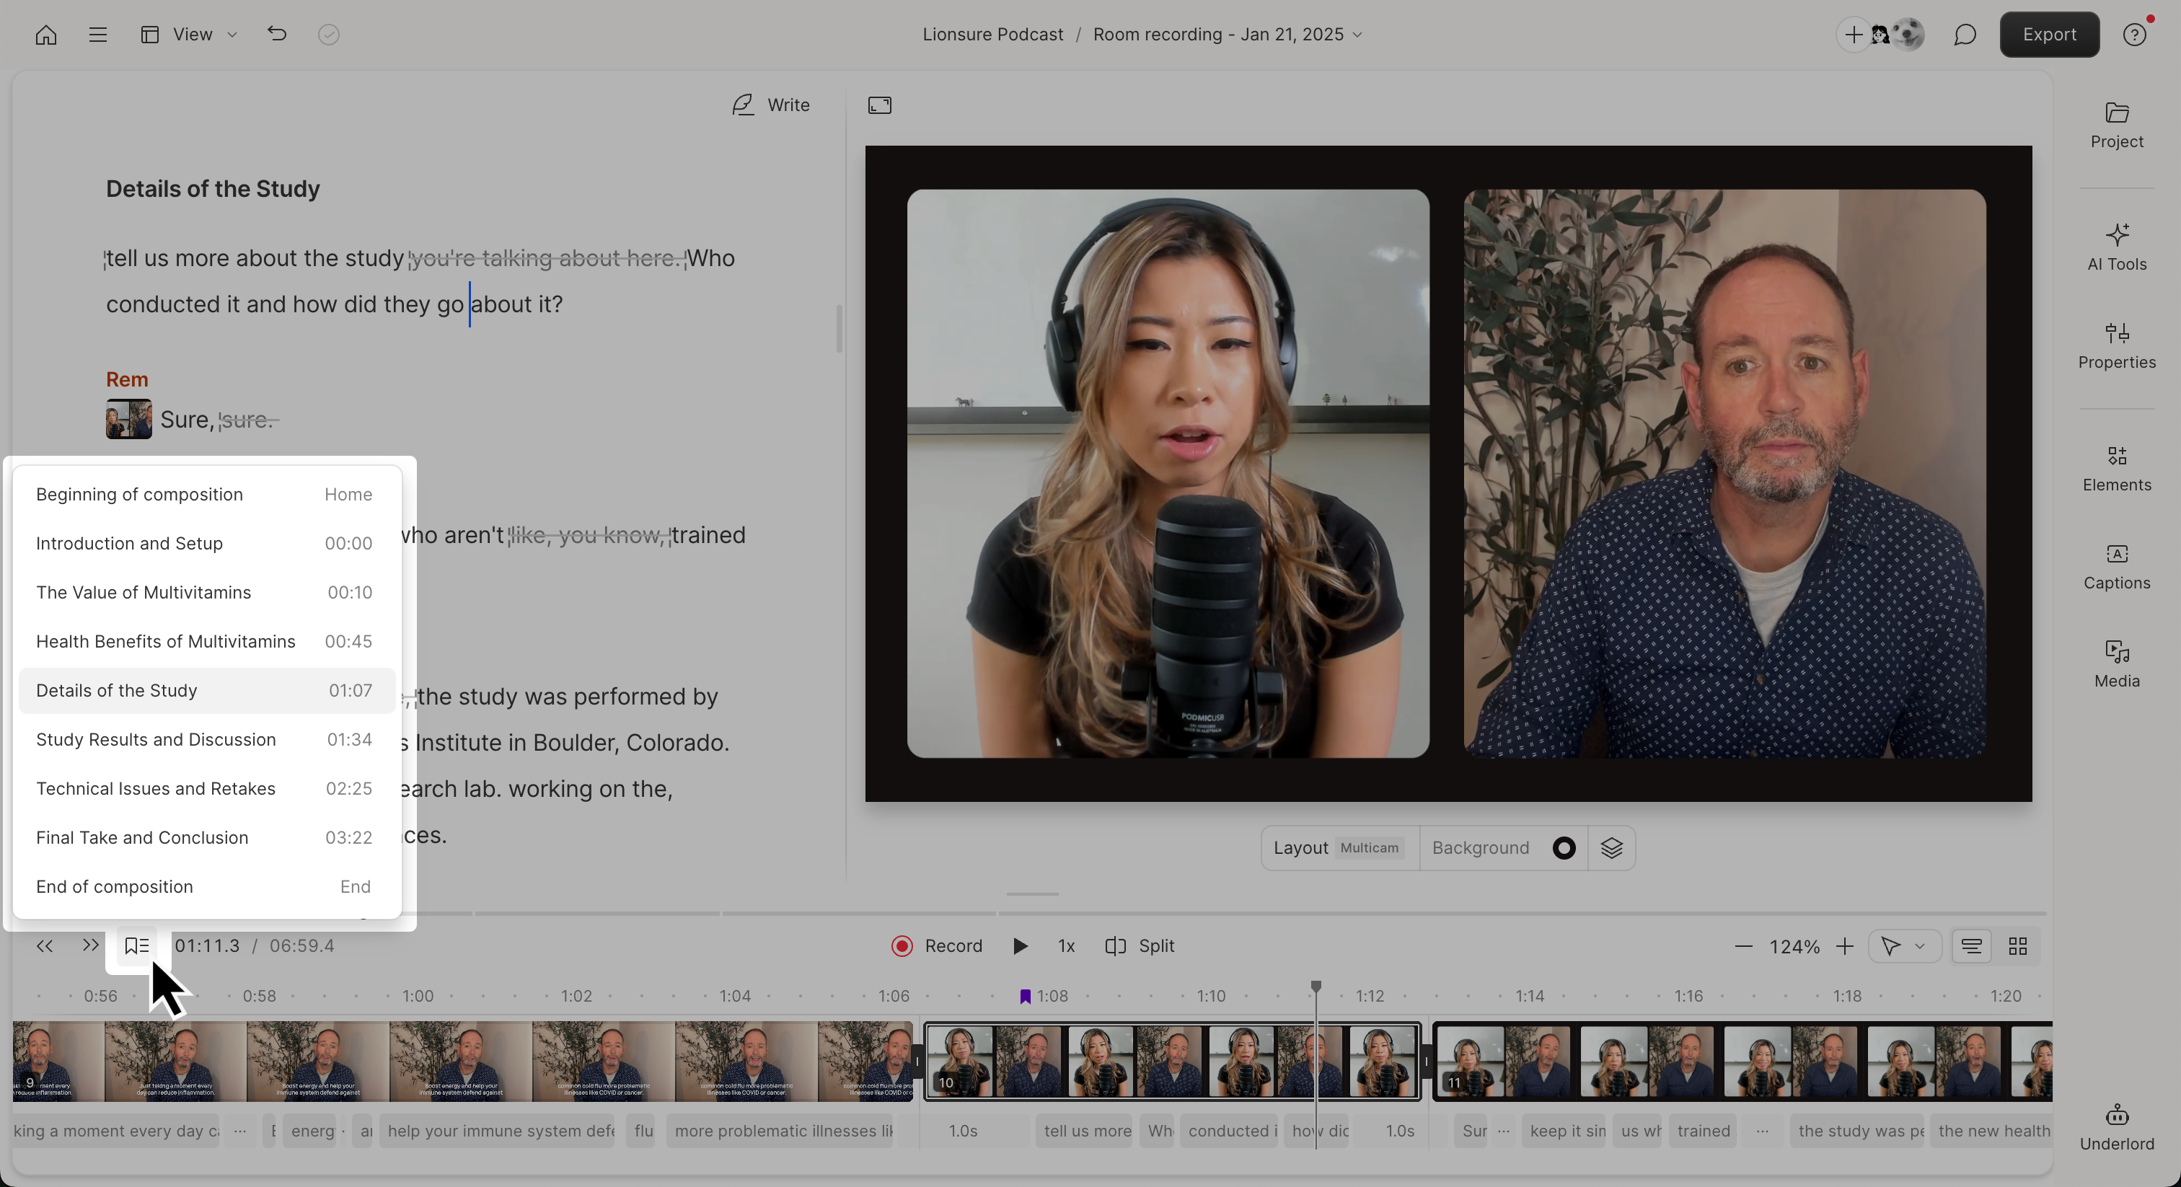The height and width of the screenshot is (1187, 2181).
Task: Expand the selection tool arrow dropdown
Action: pos(1919,945)
